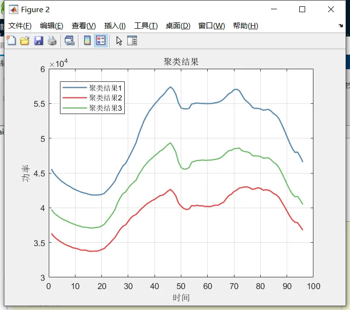Open file via the folder icon
Screen dimensions: 350x310
point(24,41)
